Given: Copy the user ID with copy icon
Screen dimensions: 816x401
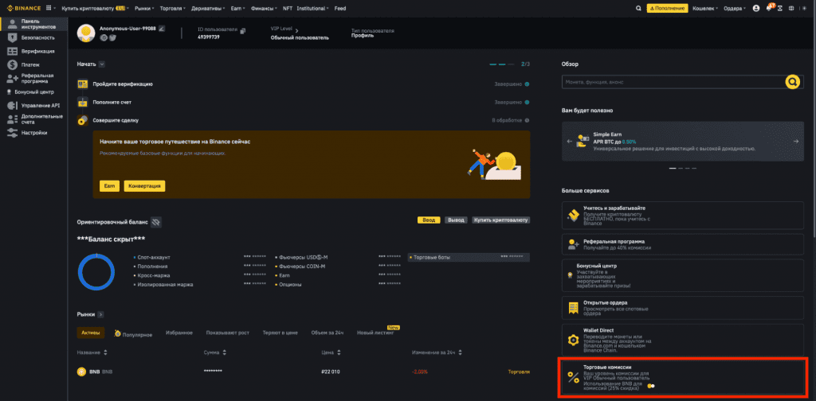Looking at the screenshot, I should click(242, 31).
